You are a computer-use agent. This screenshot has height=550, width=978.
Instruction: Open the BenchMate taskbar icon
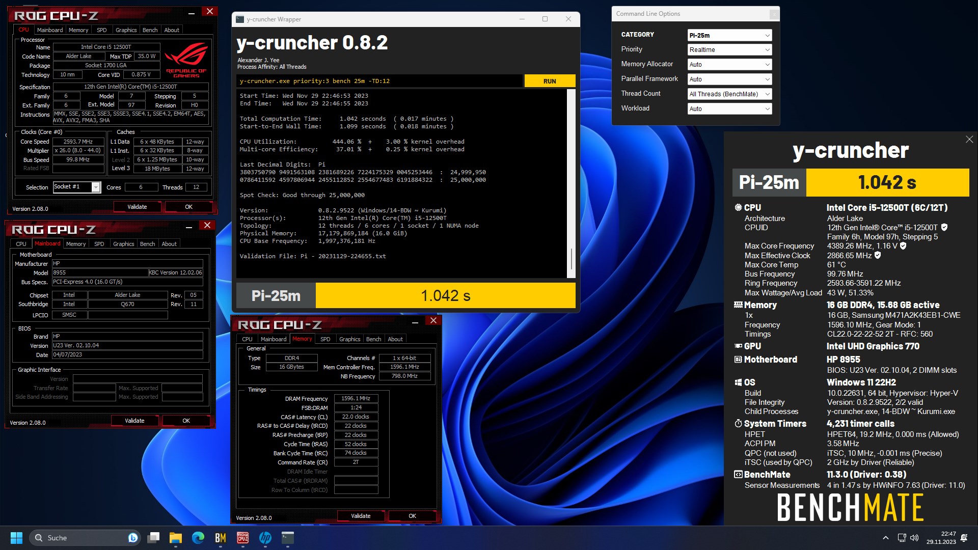(x=221, y=538)
